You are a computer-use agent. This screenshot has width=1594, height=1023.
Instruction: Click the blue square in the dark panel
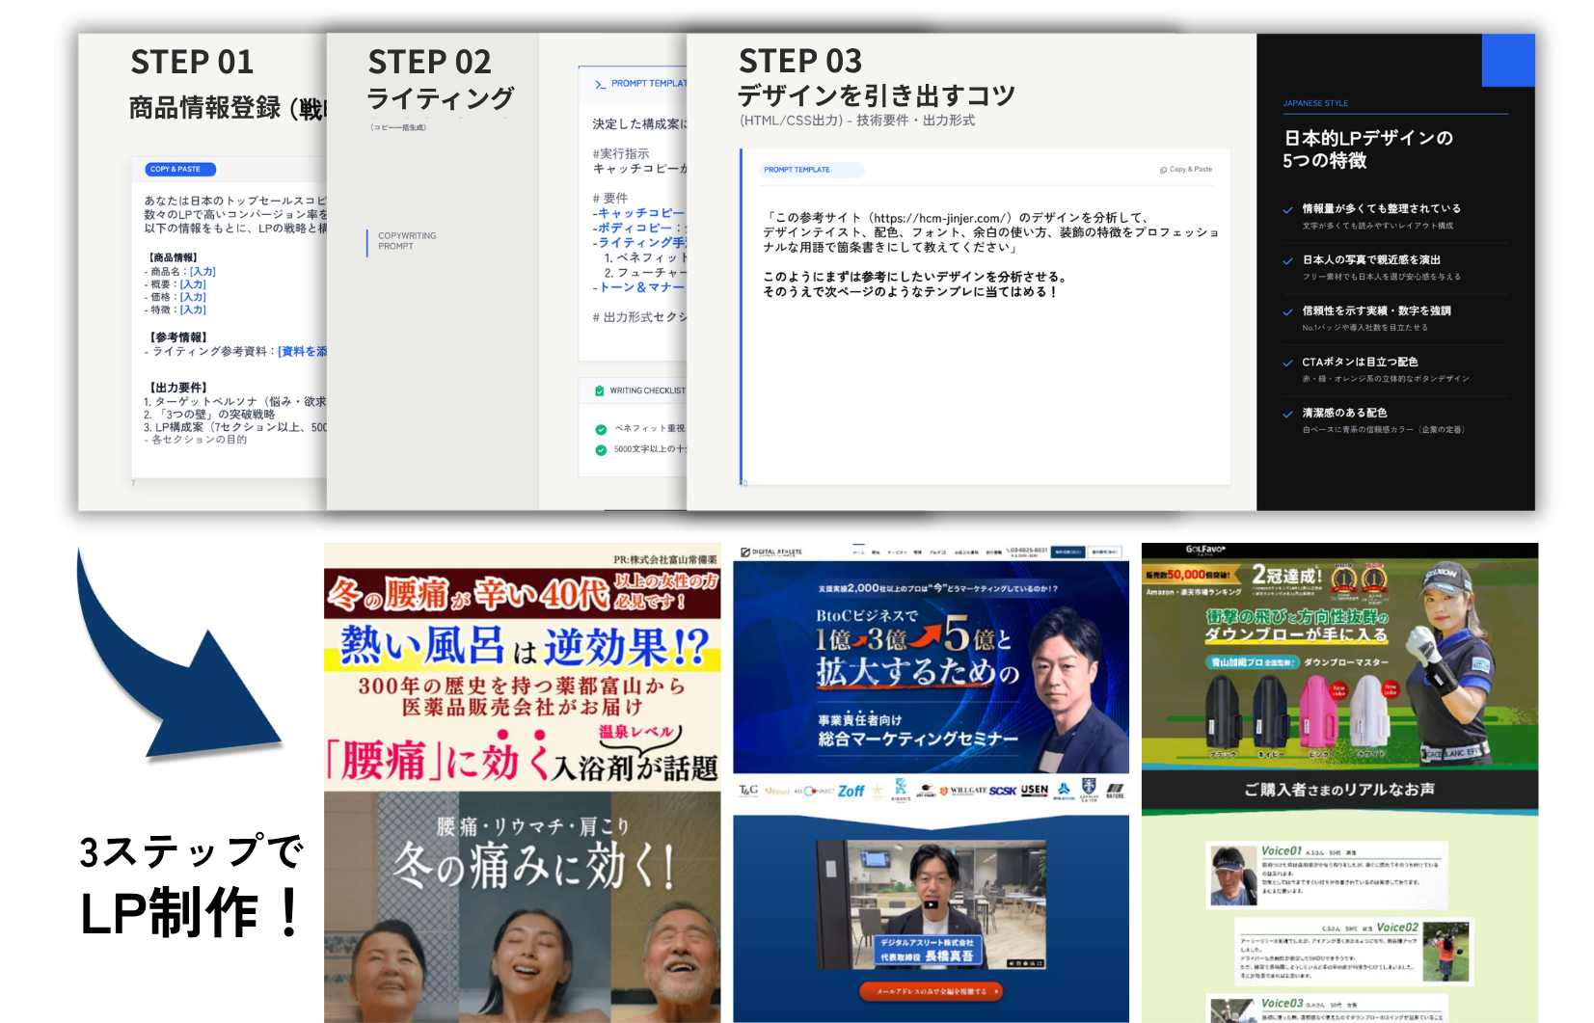pos(1507,60)
